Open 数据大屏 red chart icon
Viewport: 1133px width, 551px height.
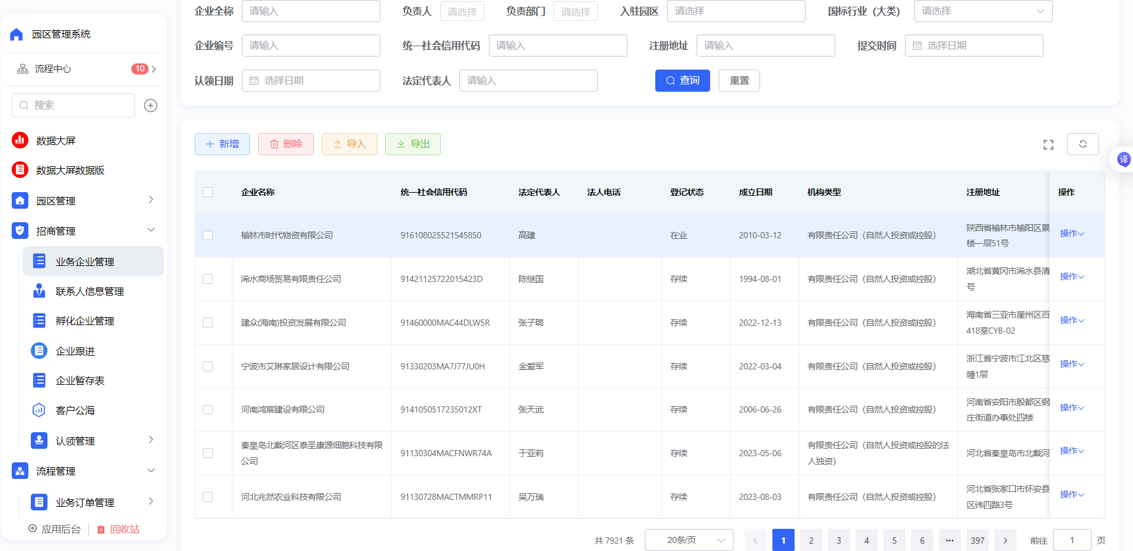tap(20, 140)
